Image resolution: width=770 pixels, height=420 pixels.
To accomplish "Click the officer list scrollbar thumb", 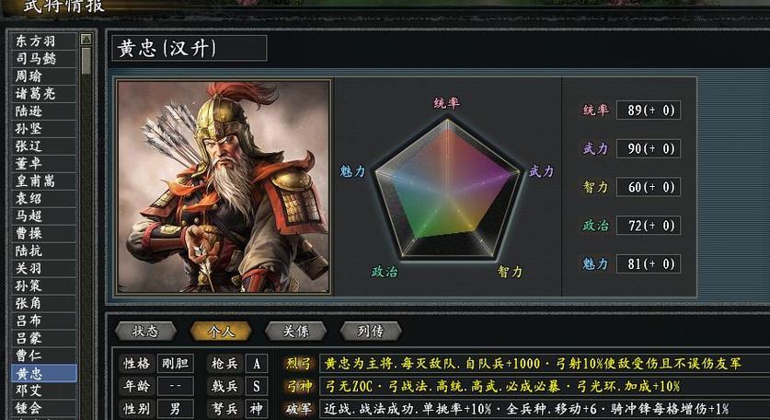I will [86, 61].
